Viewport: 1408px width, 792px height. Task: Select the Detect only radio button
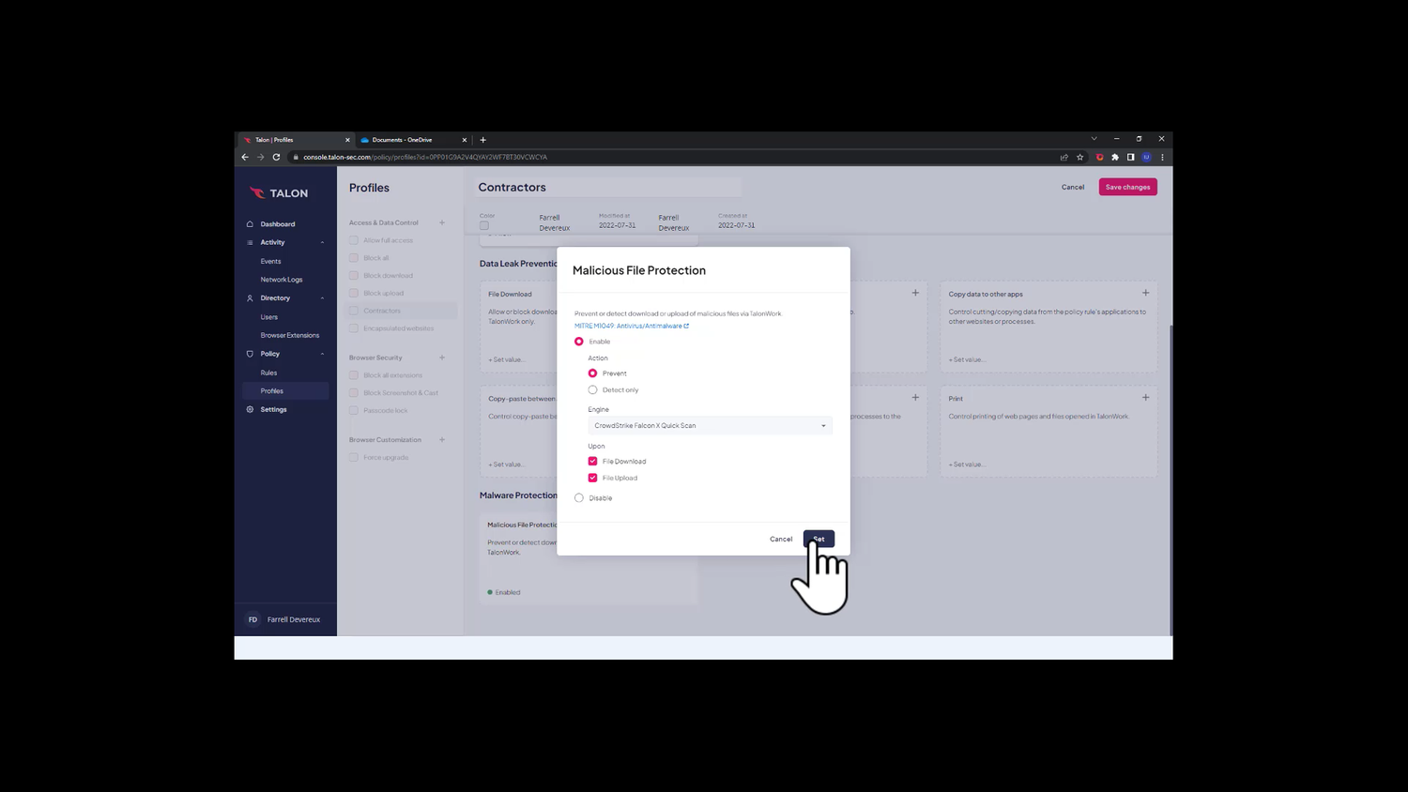tap(592, 389)
